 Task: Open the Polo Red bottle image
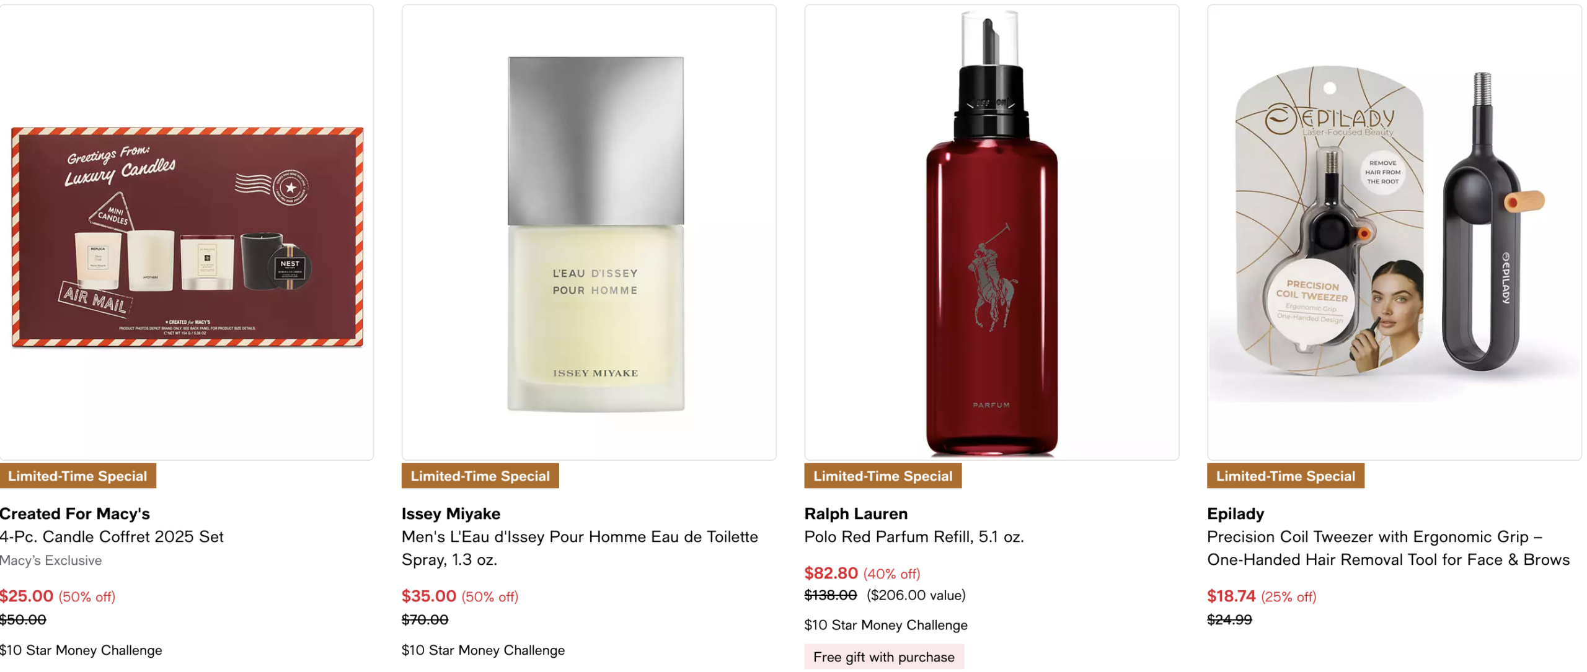tap(991, 232)
